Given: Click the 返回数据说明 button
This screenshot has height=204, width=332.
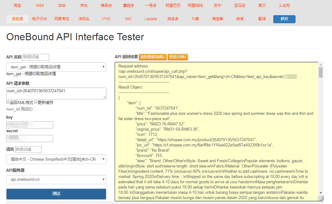Looking at the screenshot, I should click(153, 57).
